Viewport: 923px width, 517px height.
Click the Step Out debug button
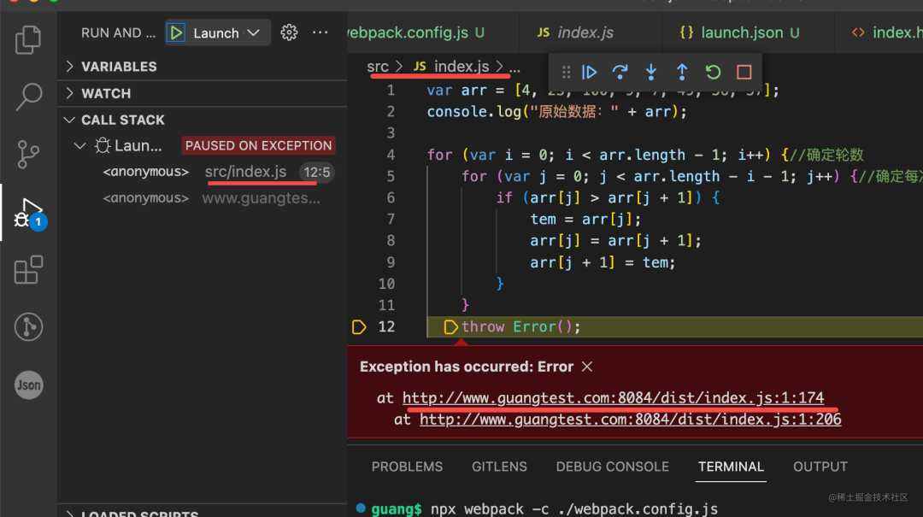[682, 73]
